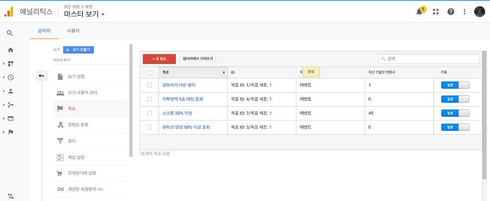Screen dimensions: 490x201
Task: Select all goals with the header checkbox
Action: pyautogui.click(x=150, y=72)
